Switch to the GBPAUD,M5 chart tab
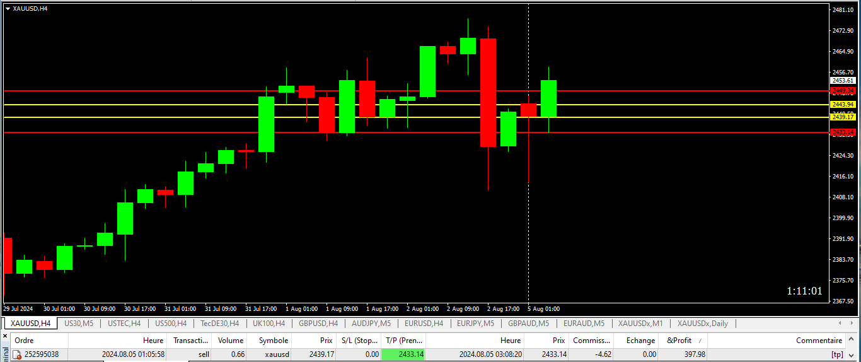The height and width of the screenshot is (362, 861). [x=528, y=324]
